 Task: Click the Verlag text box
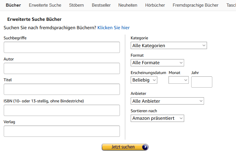[x=62, y=131]
